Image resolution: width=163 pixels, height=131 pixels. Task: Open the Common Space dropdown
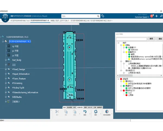[142, 17]
